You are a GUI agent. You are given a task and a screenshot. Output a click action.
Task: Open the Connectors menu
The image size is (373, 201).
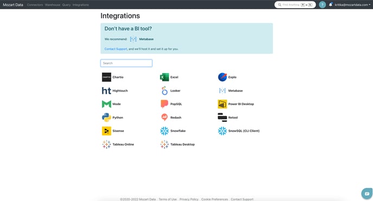point(35,5)
